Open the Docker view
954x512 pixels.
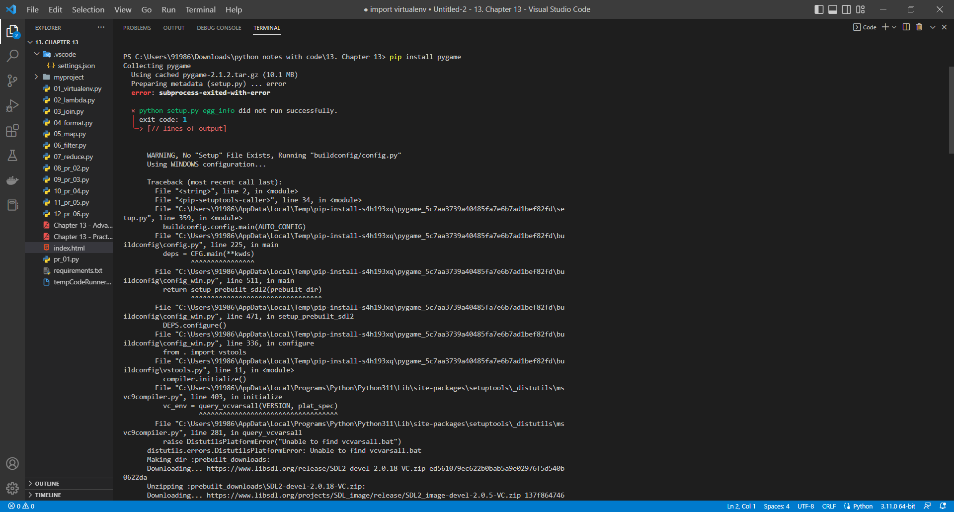(12, 180)
